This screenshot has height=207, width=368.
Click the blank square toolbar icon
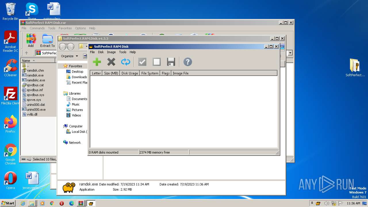pos(157,62)
